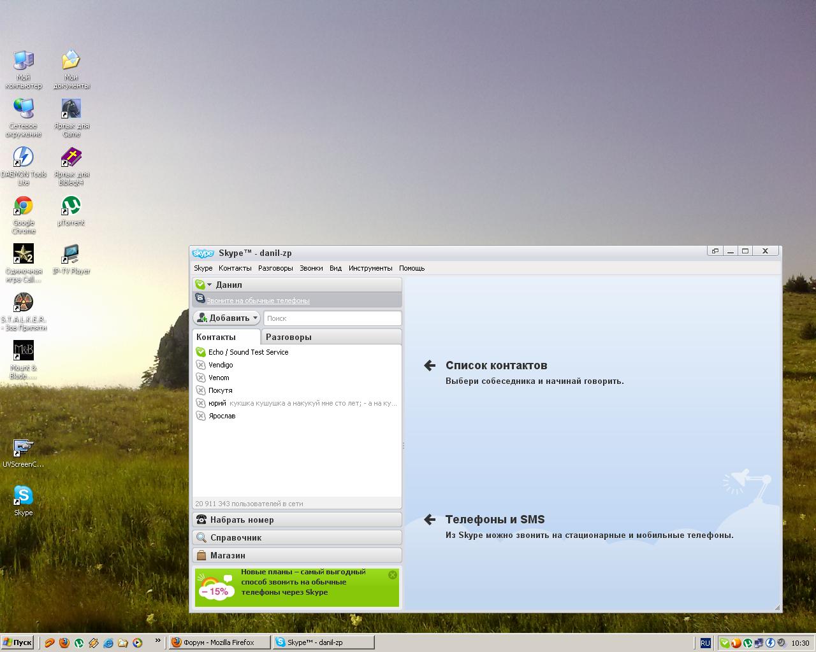Click the offline status icon of юрий
This screenshot has width=816, height=652.
pyautogui.click(x=201, y=403)
